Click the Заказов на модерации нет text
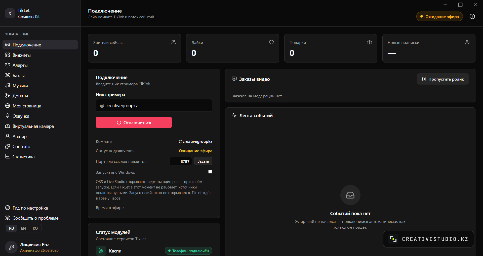 (x=257, y=96)
